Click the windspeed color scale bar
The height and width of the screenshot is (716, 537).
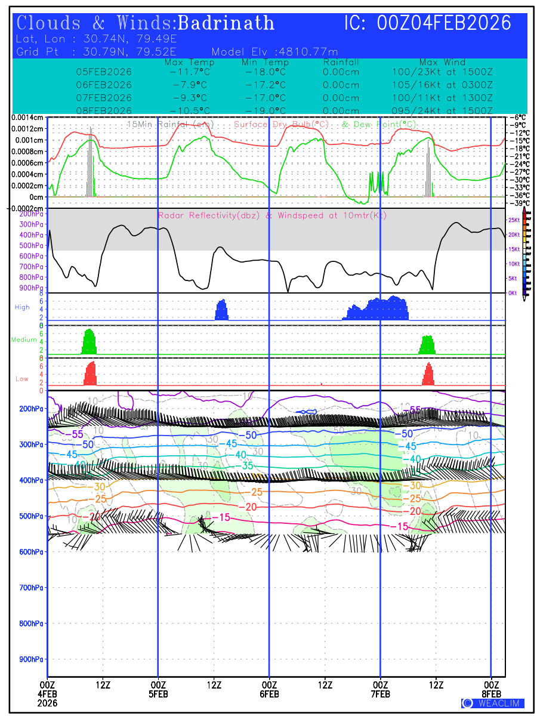click(x=525, y=251)
